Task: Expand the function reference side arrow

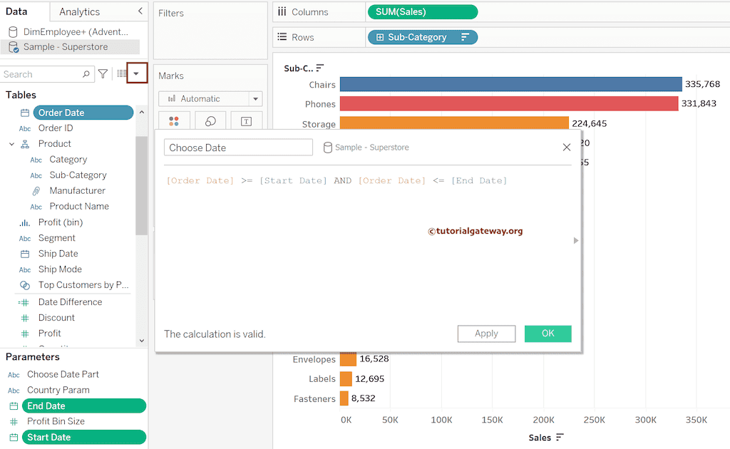Action: point(576,241)
